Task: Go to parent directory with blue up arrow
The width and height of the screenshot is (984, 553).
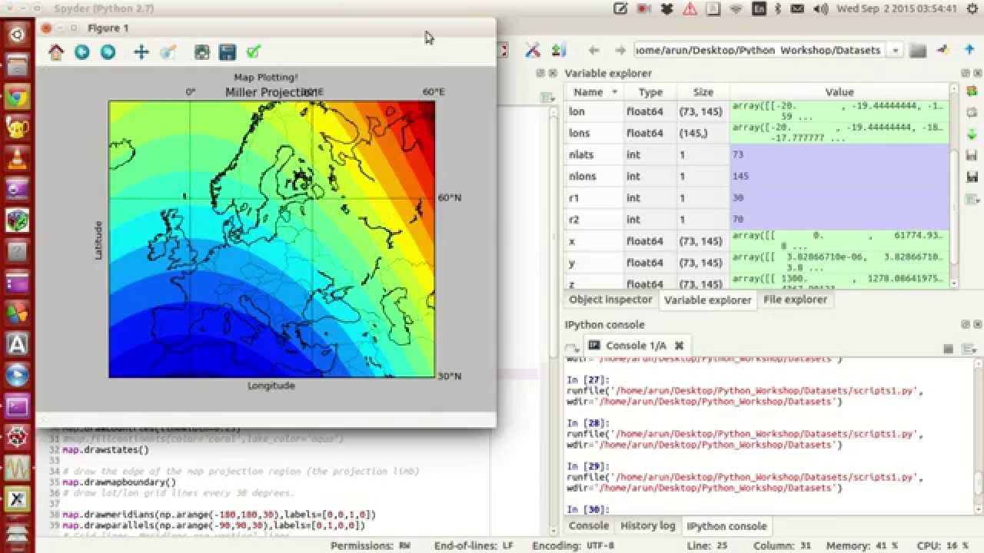Action: coord(969,51)
